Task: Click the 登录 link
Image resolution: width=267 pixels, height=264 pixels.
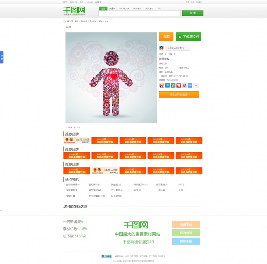Action: tap(187, 2)
